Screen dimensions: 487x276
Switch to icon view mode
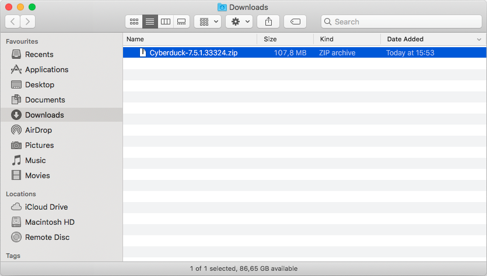coord(134,22)
